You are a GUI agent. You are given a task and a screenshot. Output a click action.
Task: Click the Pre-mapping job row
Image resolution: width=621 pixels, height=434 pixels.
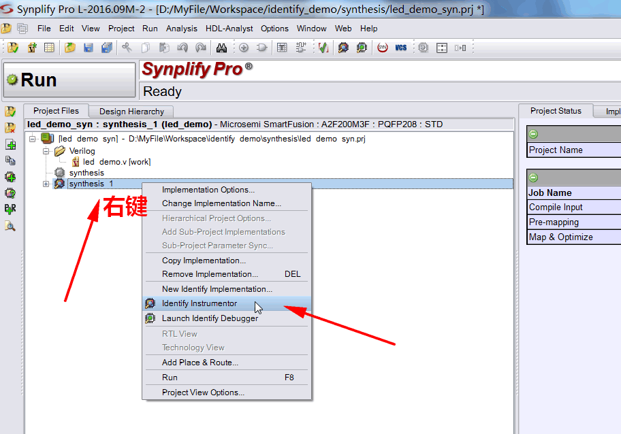(574, 222)
